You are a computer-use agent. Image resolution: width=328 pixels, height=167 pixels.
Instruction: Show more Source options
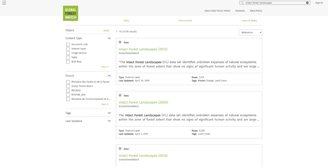point(105,104)
